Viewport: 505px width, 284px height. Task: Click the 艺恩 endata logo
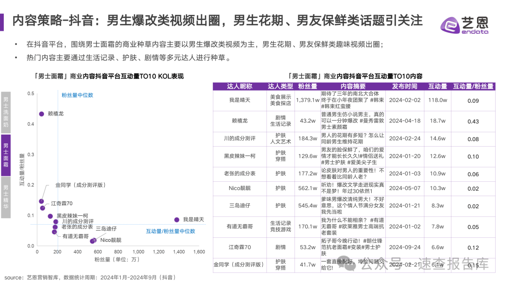tap(464, 25)
